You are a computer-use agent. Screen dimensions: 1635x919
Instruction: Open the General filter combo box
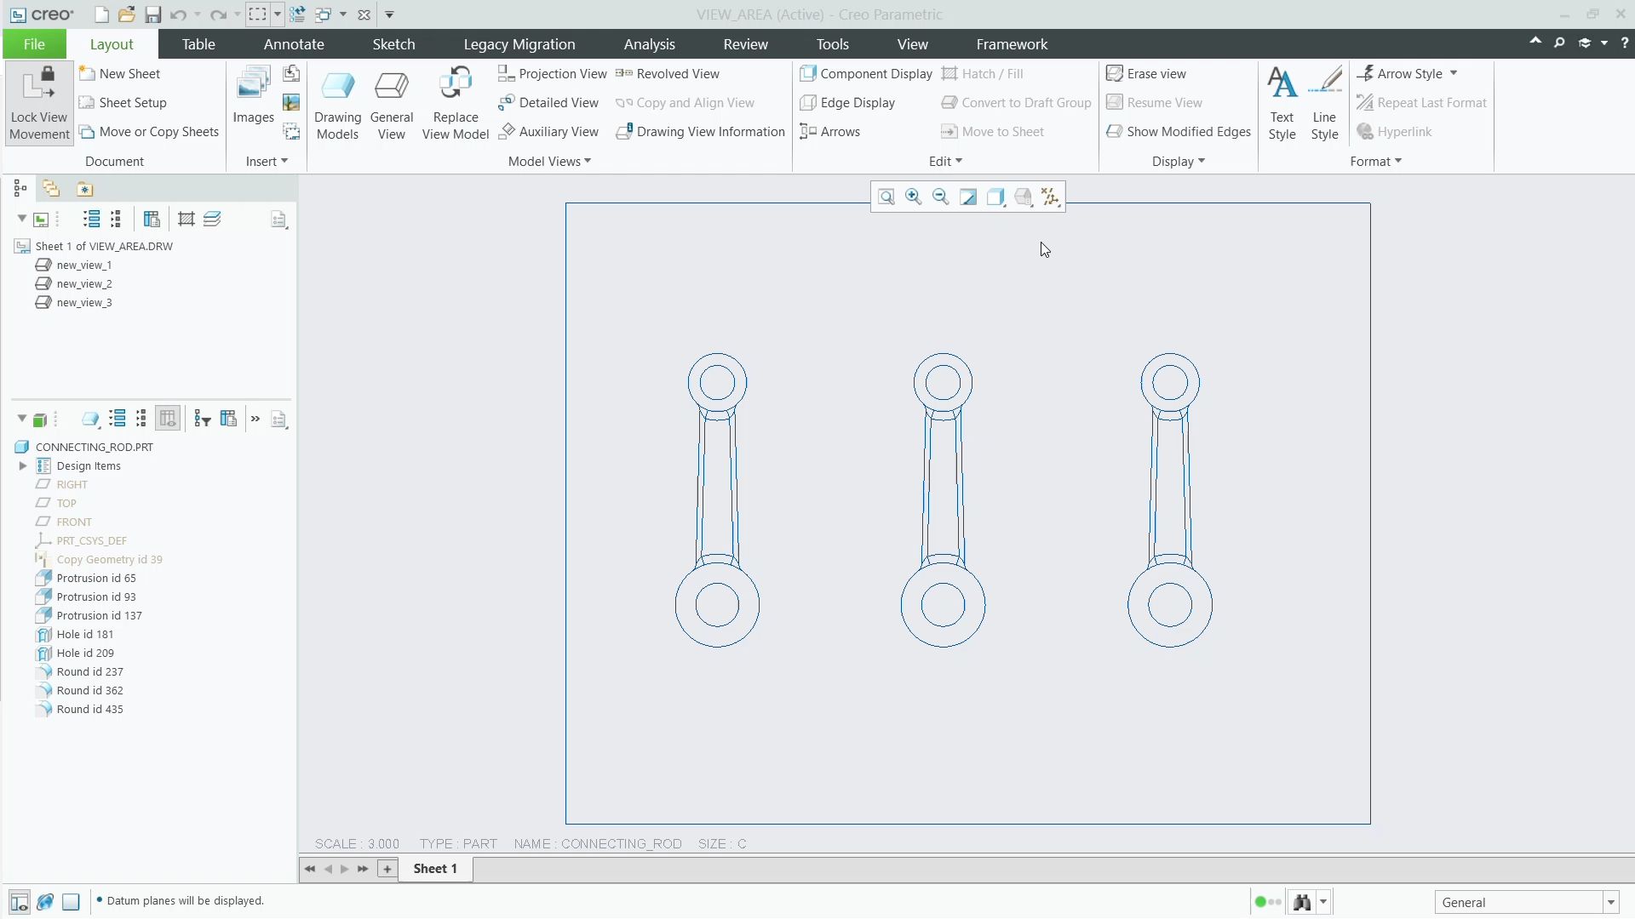click(x=1526, y=902)
